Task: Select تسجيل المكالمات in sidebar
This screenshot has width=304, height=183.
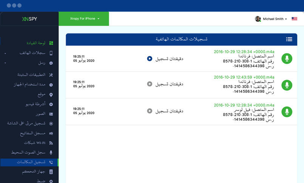Action: pyautogui.click(x=31, y=162)
